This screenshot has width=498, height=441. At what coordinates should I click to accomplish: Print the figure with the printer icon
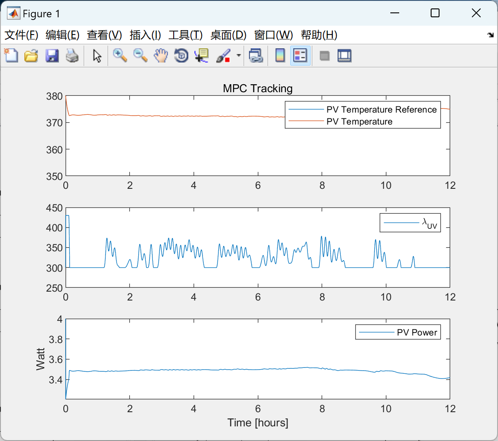pyautogui.click(x=72, y=55)
